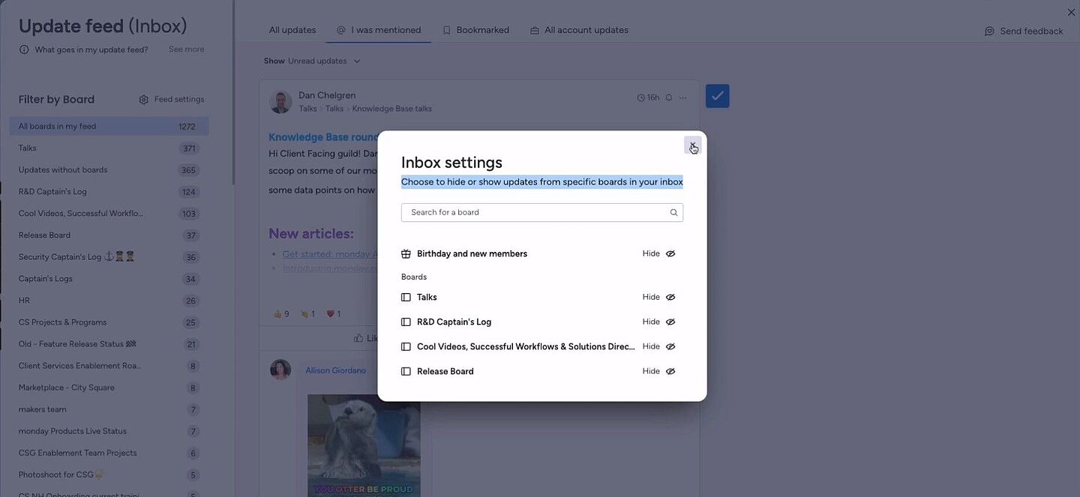The height and width of the screenshot is (497, 1080).
Task: Click the search magnifier icon in dialog
Action: coord(673,213)
